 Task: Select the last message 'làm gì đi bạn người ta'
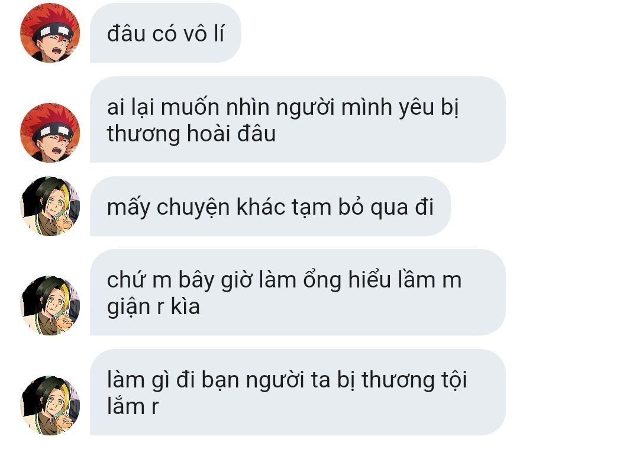[x=298, y=392]
